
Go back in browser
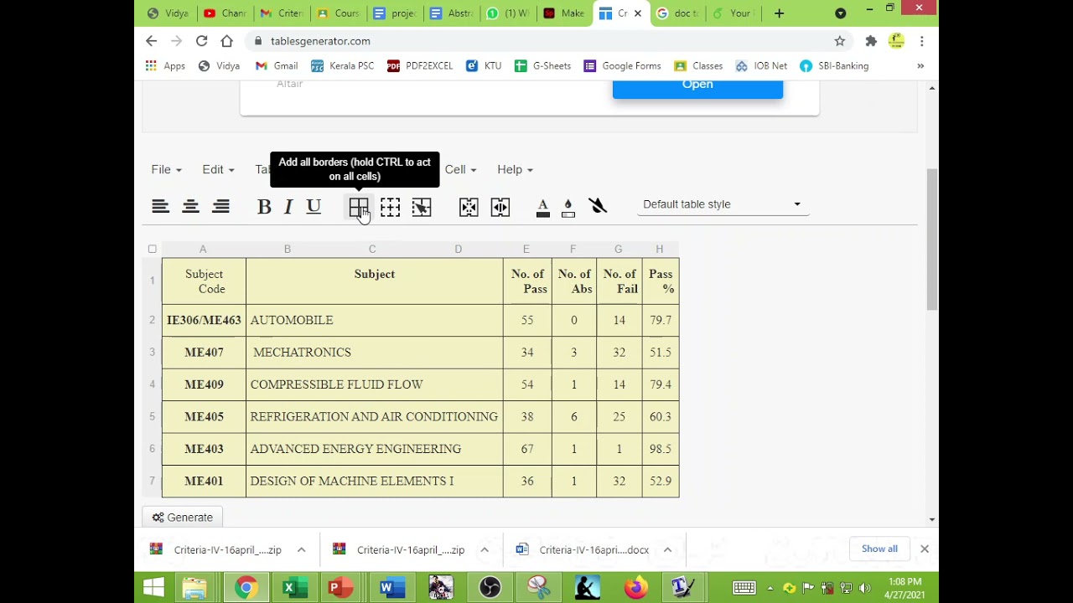pyautogui.click(x=151, y=41)
